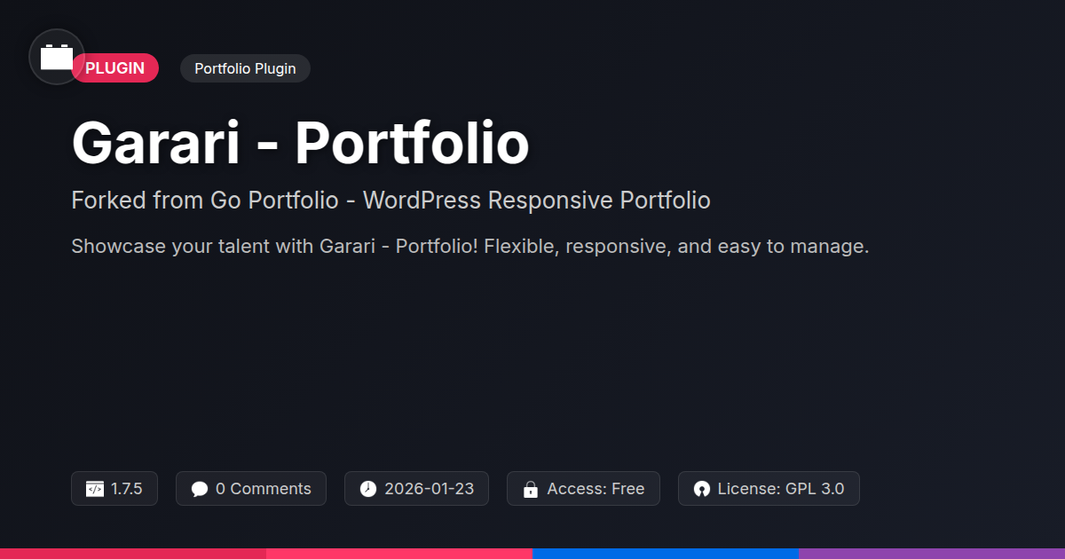The height and width of the screenshot is (559, 1065).
Task: Select the 1.7.5 version text
Action: [x=127, y=489]
